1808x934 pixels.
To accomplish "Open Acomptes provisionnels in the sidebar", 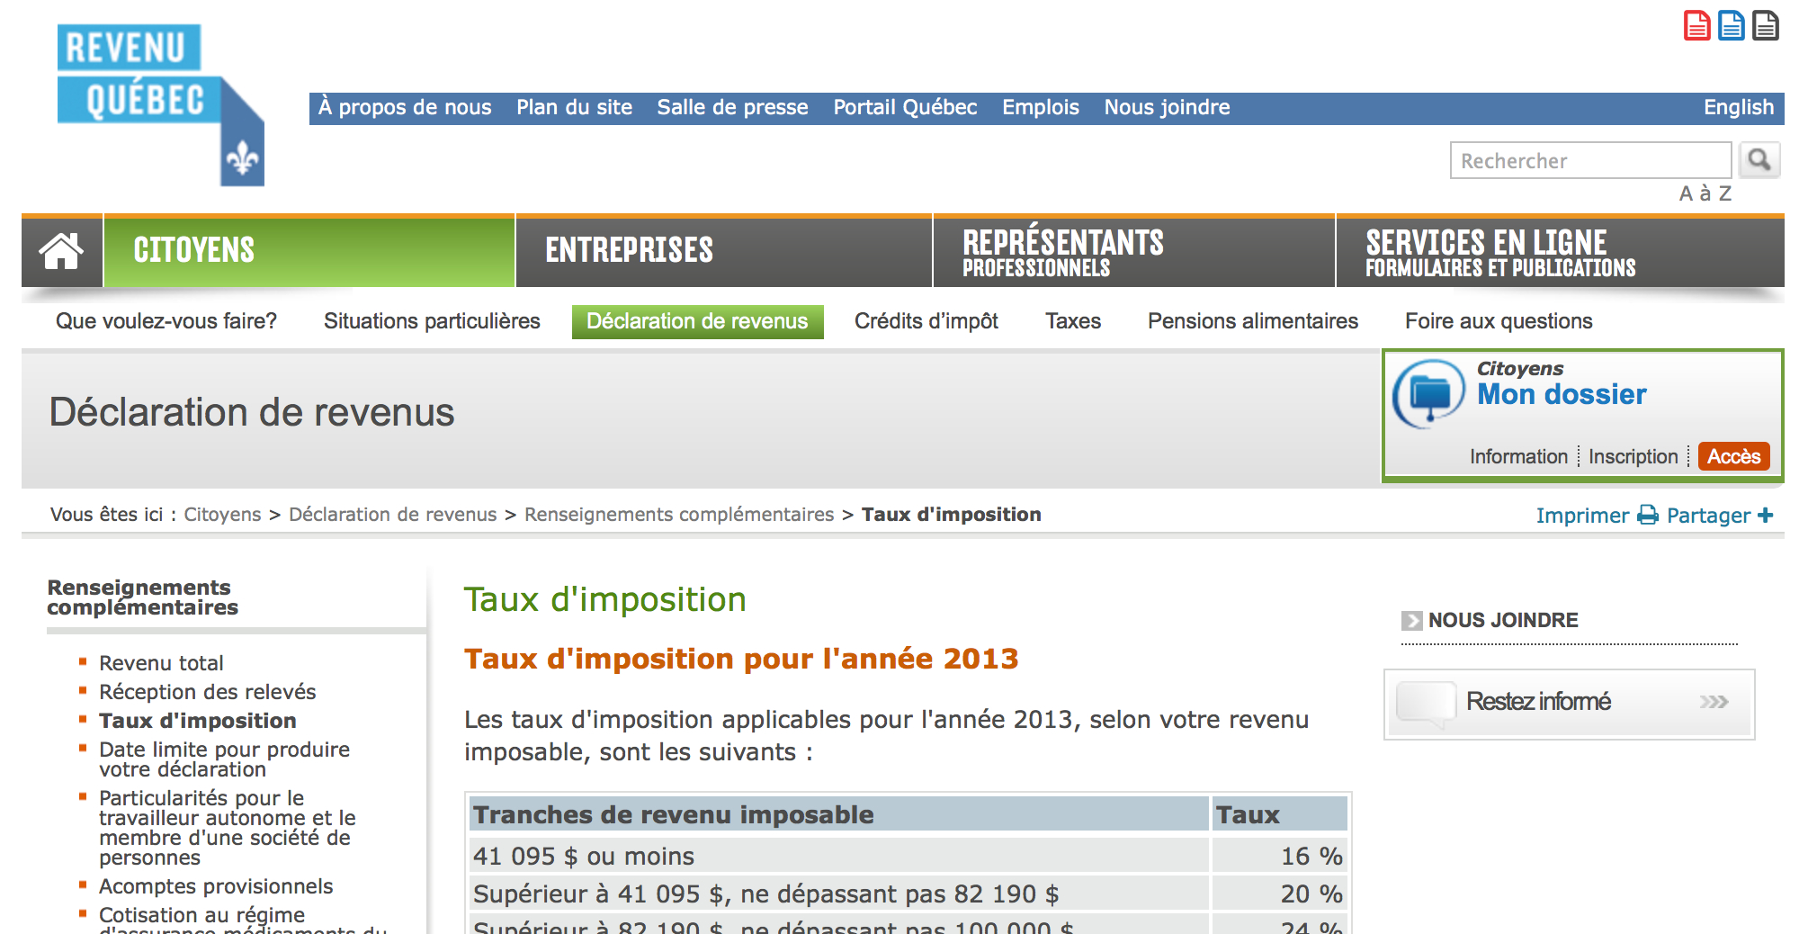I will 216,886.
